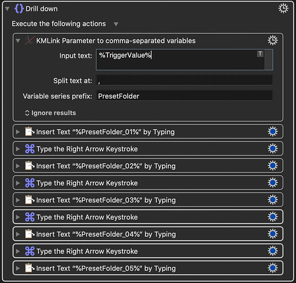Expand the third Type the Right Arrow Keystroke action
Image resolution: width=296 pixels, height=283 pixels.
[x=18, y=217]
